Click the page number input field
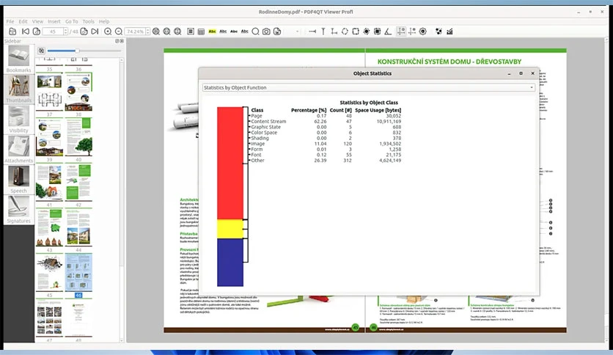613x355 pixels. [53, 32]
